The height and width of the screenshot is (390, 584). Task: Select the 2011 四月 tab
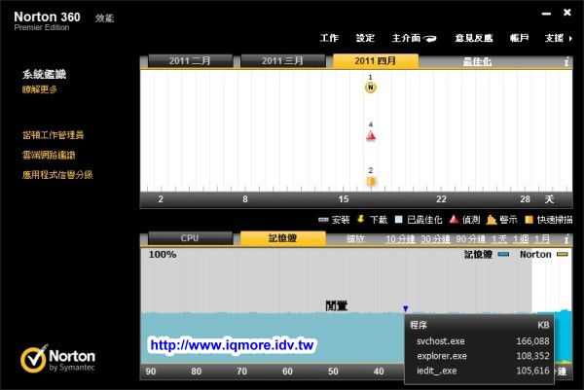click(376, 61)
